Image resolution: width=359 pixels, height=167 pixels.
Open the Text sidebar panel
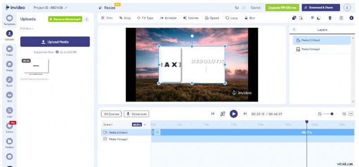(9, 97)
